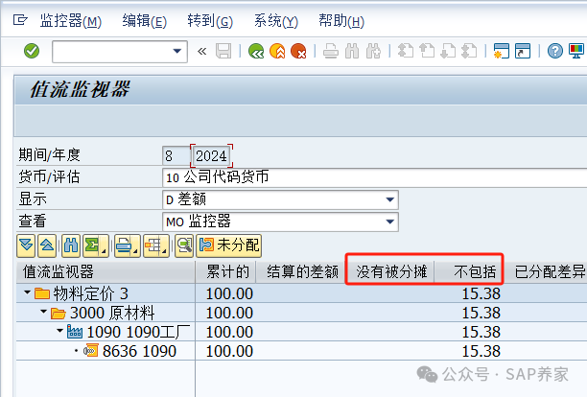
Task: Click the Find binoculars icon in the system toolbar
Action: coord(352,51)
